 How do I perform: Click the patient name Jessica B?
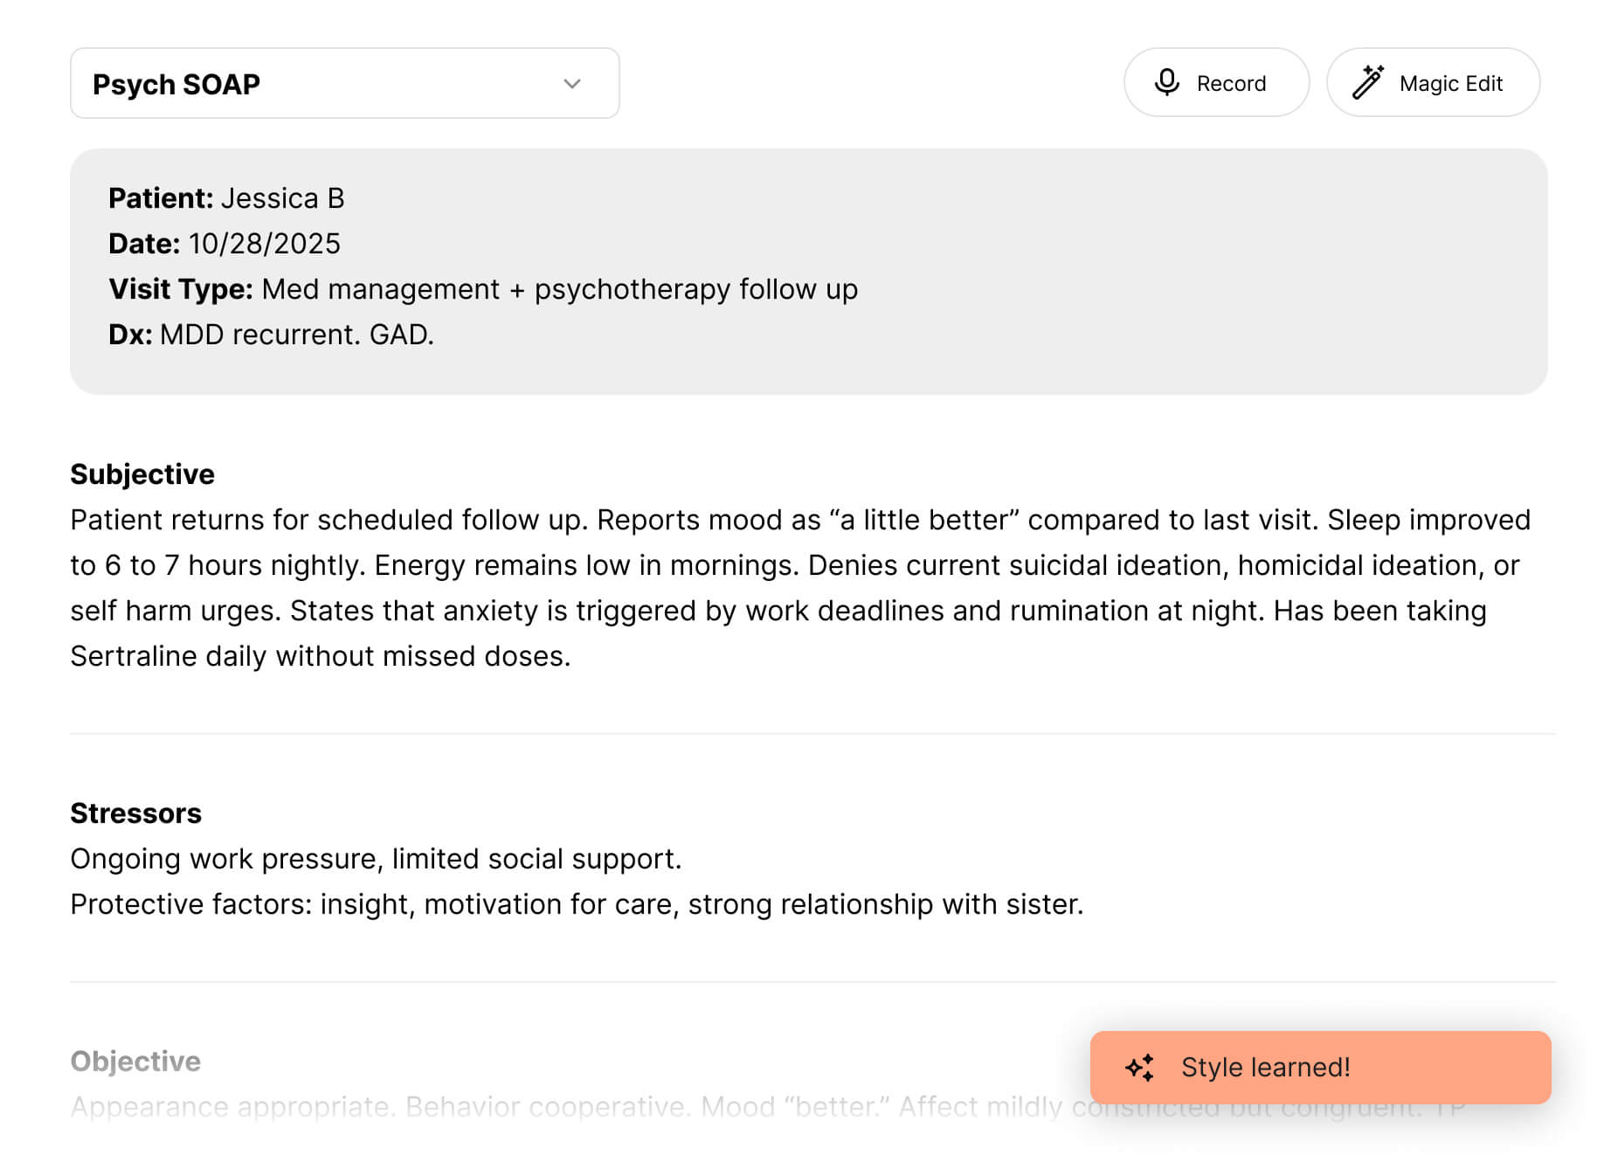(x=282, y=198)
